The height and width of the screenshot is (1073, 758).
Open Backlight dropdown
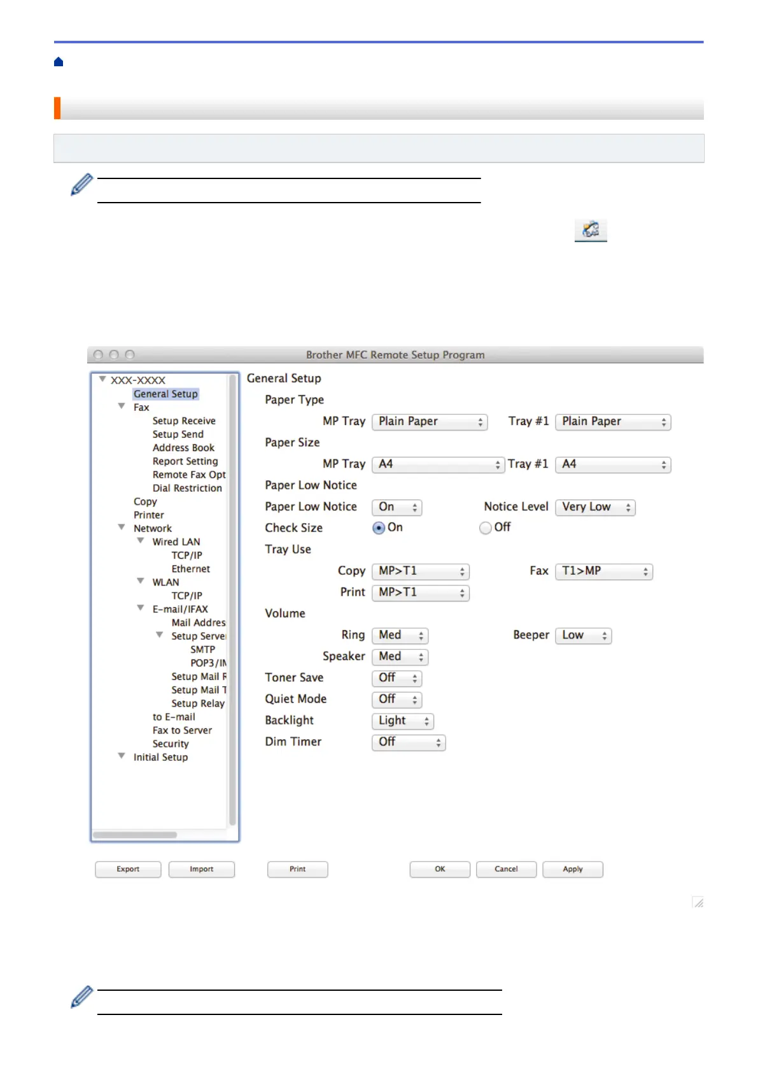(x=403, y=721)
